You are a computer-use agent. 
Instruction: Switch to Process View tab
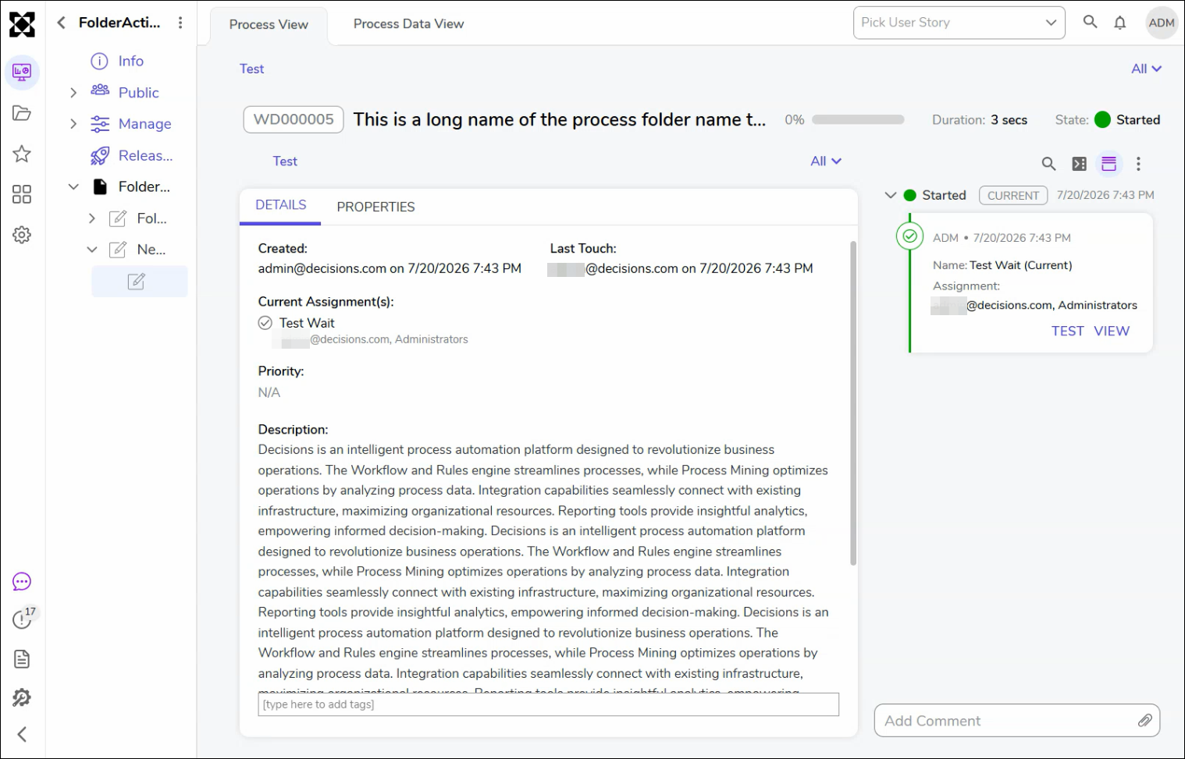click(269, 24)
